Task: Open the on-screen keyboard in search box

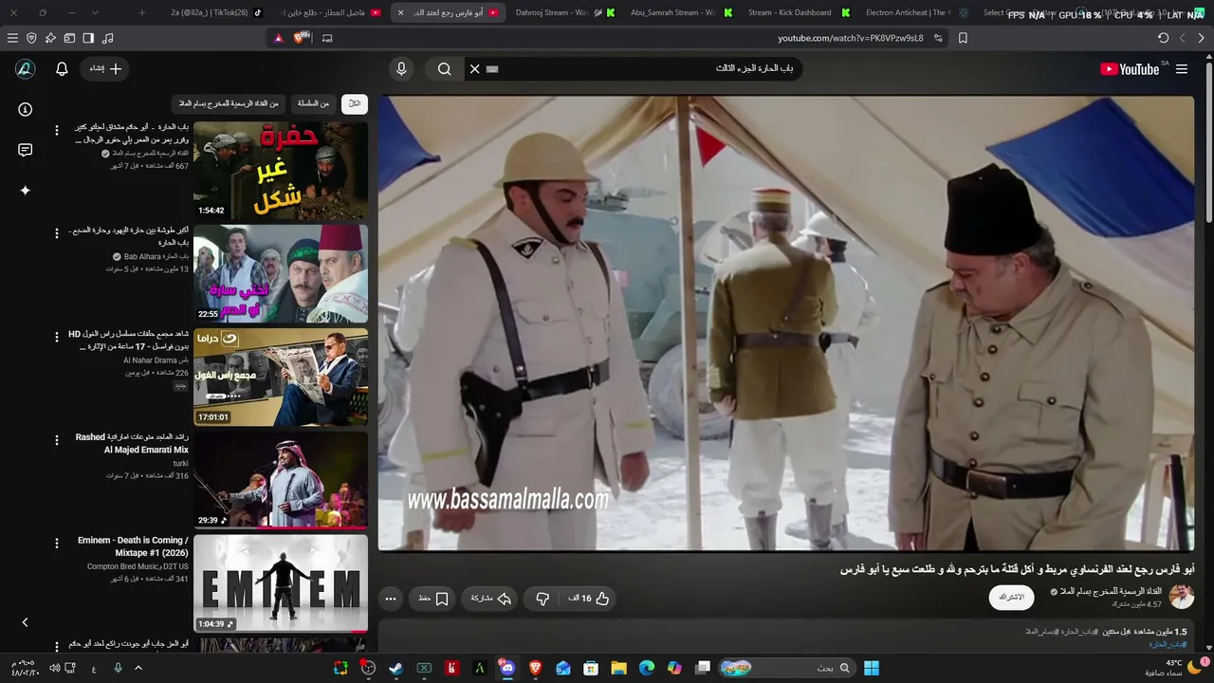Action: (492, 68)
